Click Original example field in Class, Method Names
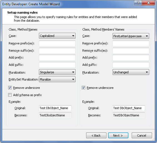Viewport: 157px width, 143px height. coord(55,108)
